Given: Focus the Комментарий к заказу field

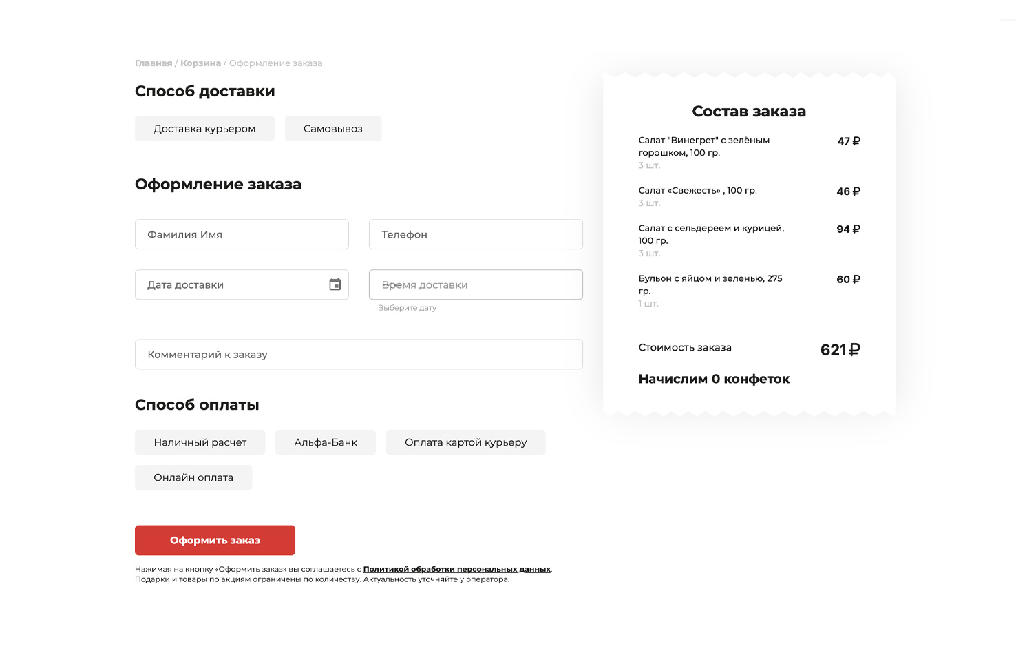Looking at the screenshot, I should coord(359,355).
